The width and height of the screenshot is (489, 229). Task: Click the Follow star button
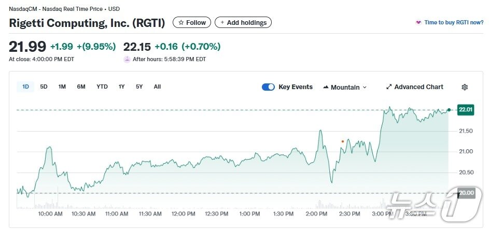pyautogui.click(x=192, y=23)
